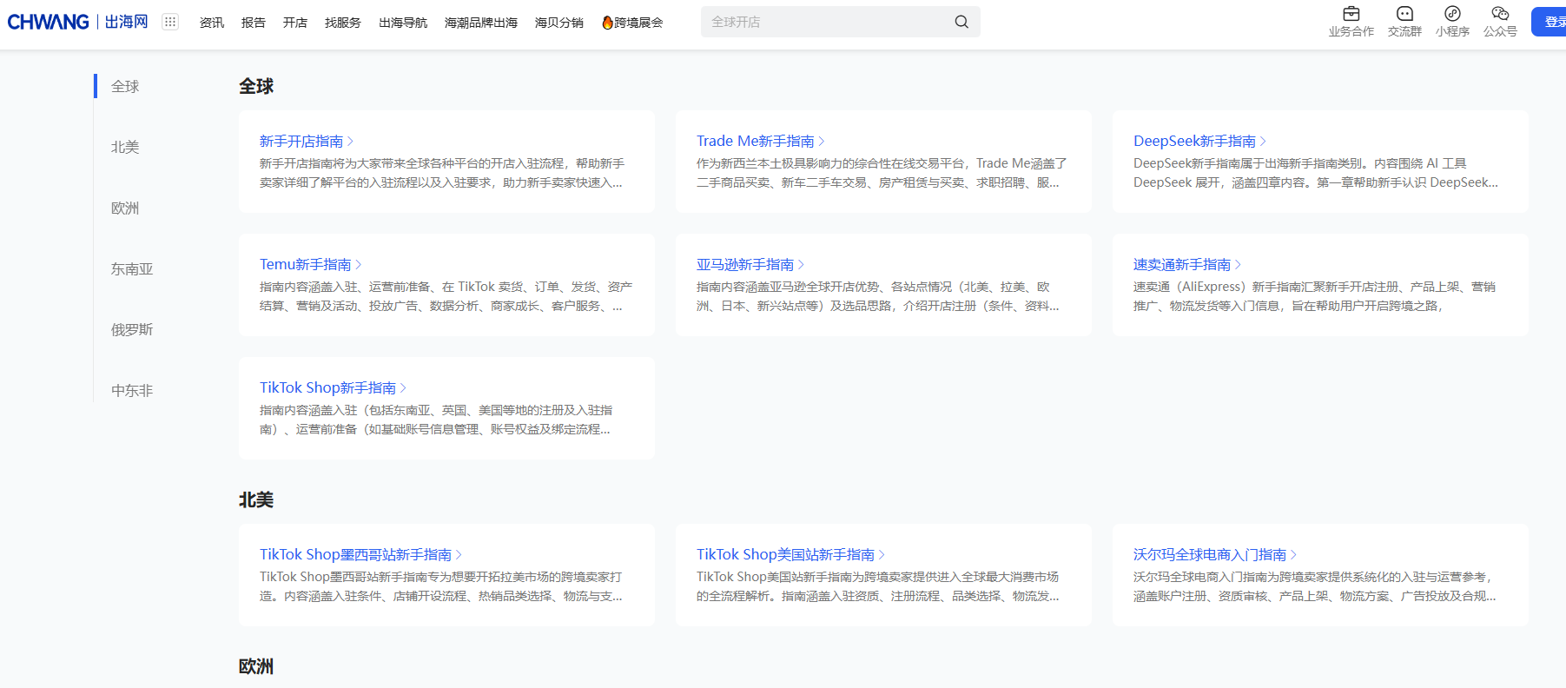Expand the 新手开店指南 chevron arrow
This screenshot has width=1566, height=688.
point(350,142)
